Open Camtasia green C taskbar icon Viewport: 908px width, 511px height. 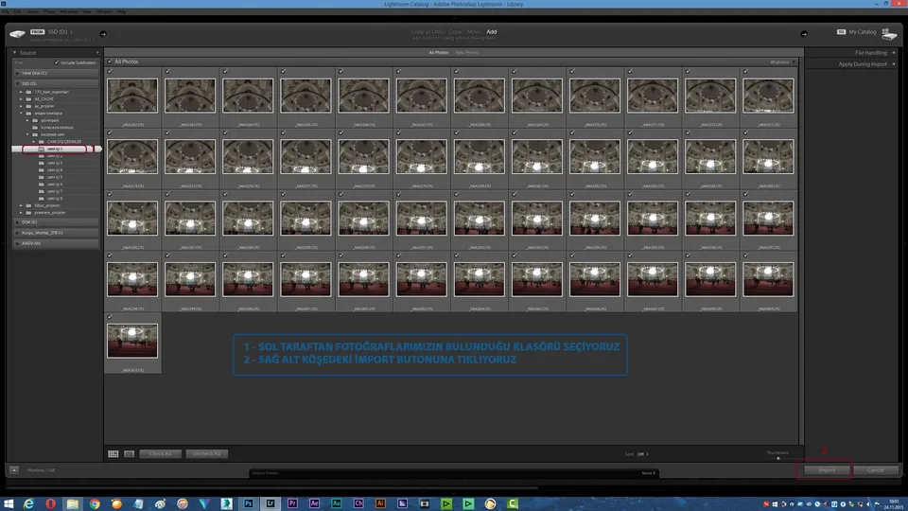[x=513, y=503]
